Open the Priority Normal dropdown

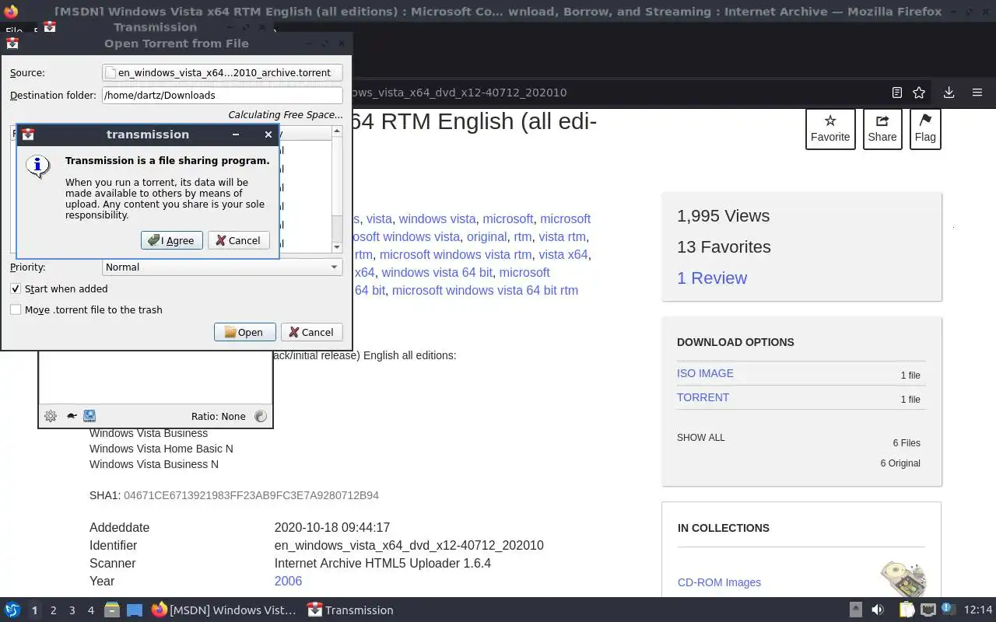(x=223, y=267)
